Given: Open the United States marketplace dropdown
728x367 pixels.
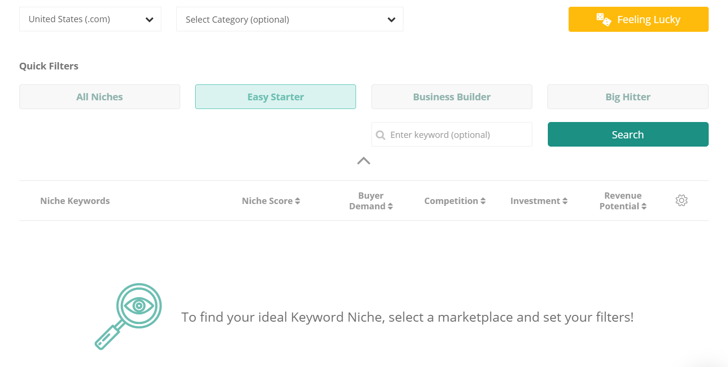Looking at the screenshot, I should [x=90, y=20].
